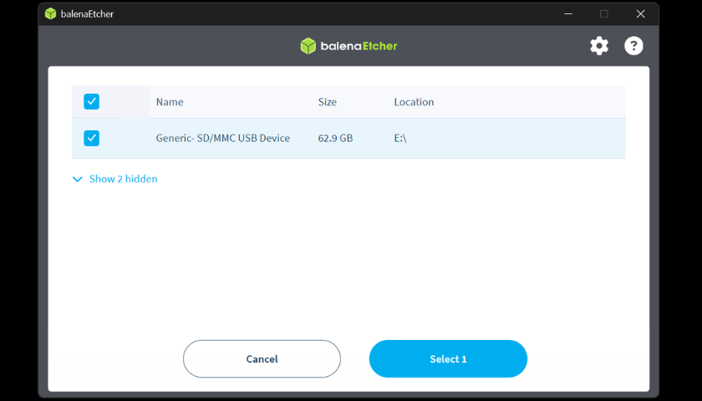Click the E:\ location cell
Viewport: 702px width, 401px height.
click(x=400, y=138)
